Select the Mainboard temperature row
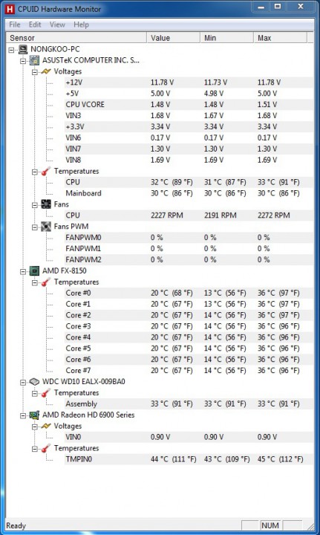The width and height of the screenshot is (320, 535). (x=189, y=193)
